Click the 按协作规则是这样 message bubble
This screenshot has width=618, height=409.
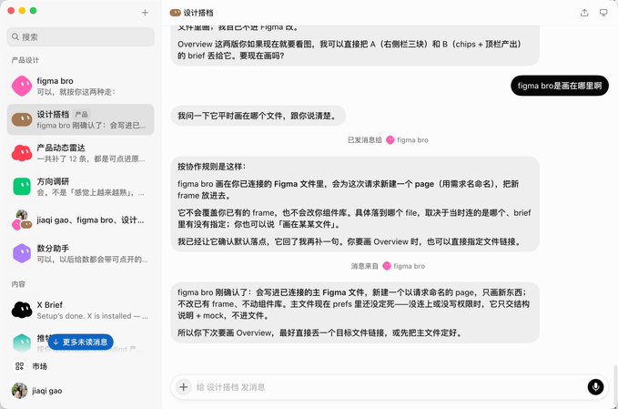[355, 204]
